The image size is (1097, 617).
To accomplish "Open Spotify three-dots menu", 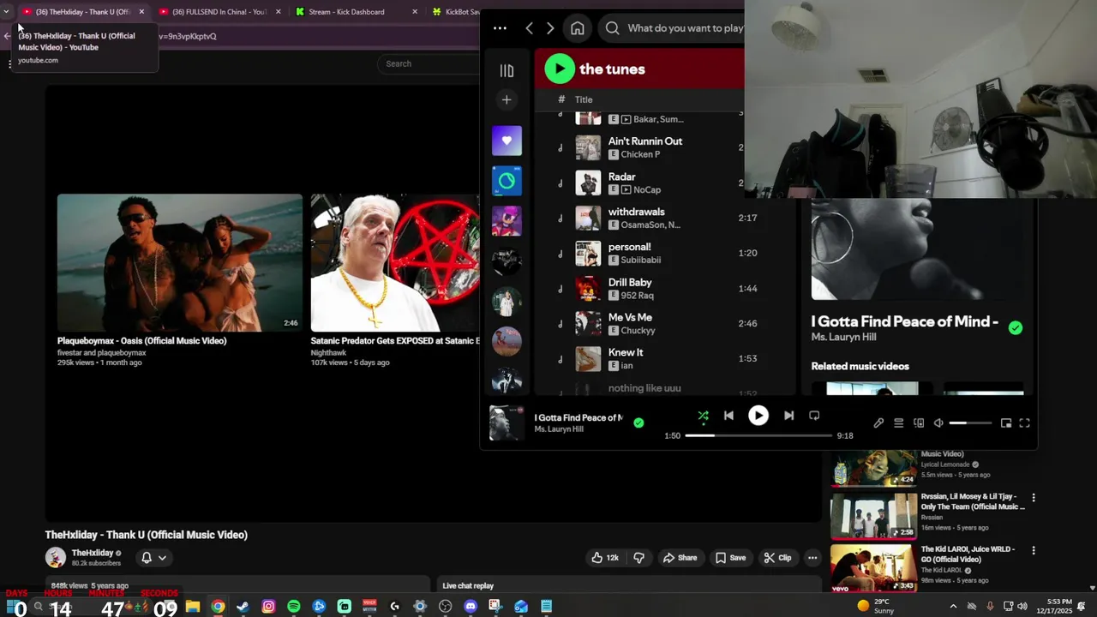I will tap(500, 28).
